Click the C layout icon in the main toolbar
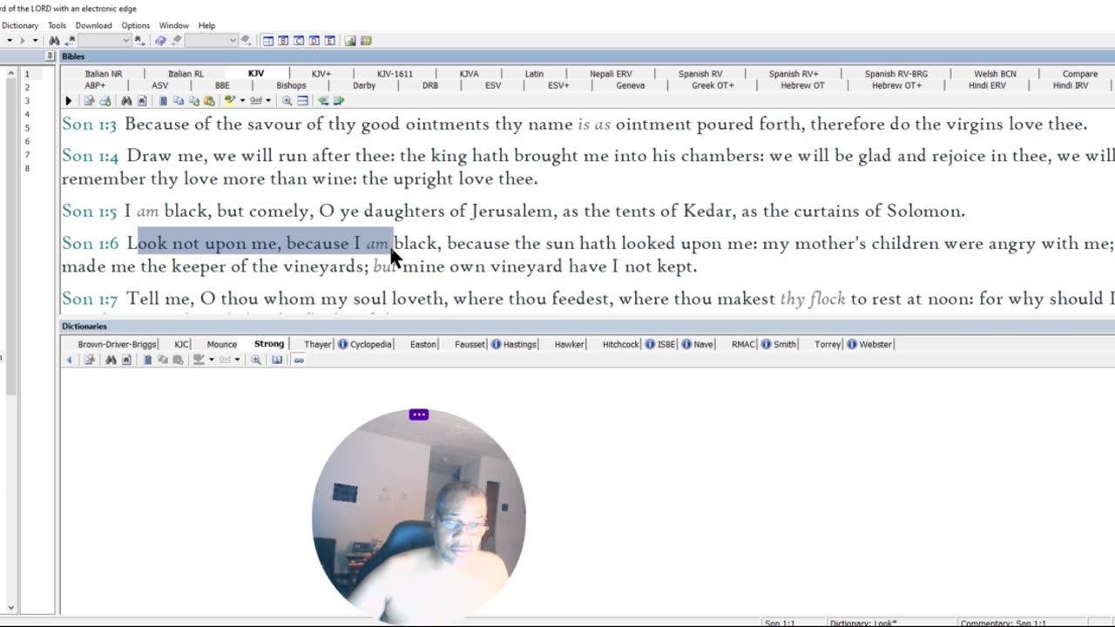The height and width of the screenshot is (627, 1115). [x=299, y=41]
